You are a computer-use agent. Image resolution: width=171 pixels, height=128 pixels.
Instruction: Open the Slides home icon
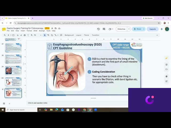4,29
